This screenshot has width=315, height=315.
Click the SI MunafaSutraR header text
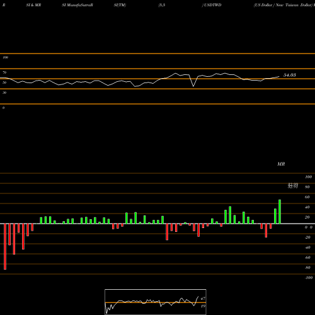tap(77, 5)
